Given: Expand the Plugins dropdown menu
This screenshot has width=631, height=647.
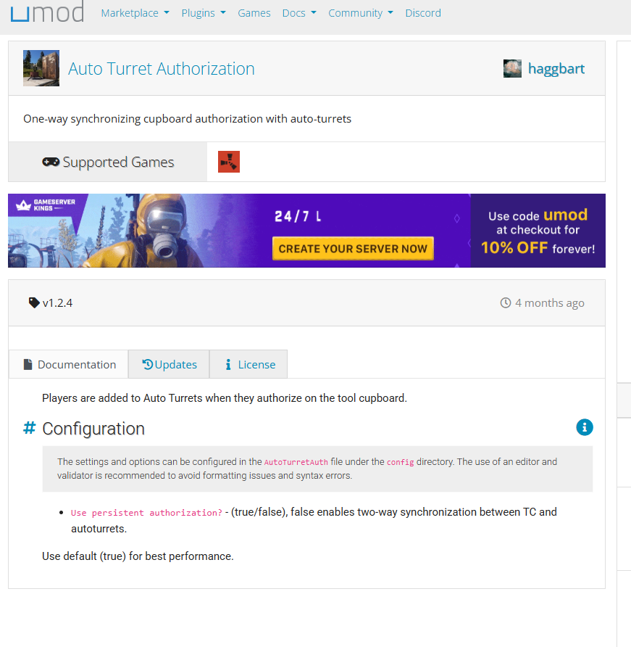Looking at the screenshot, I should [x=203, y=13].
